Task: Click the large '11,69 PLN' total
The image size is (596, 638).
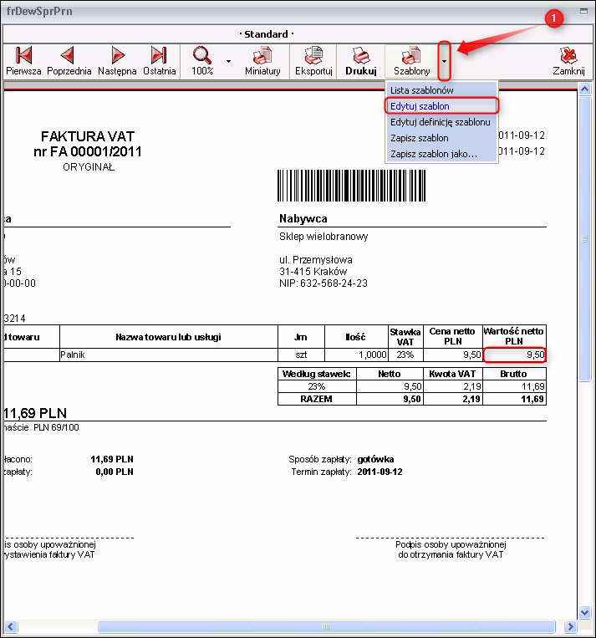Action: [35, 413]
